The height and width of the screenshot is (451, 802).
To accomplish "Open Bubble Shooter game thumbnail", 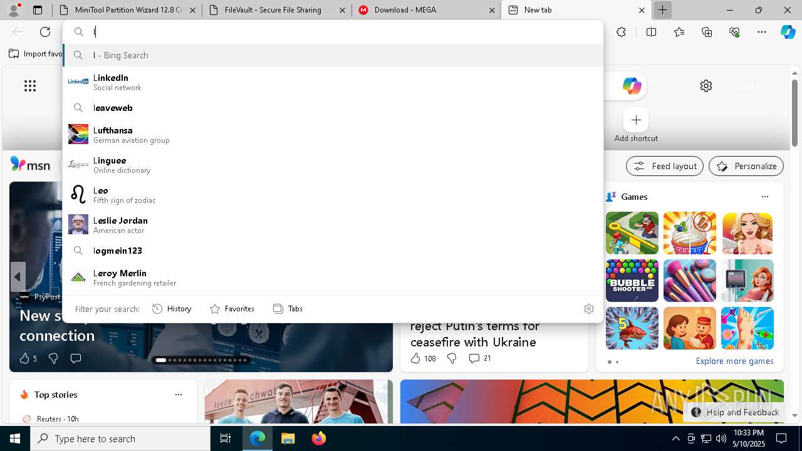I will pos(632,281).
